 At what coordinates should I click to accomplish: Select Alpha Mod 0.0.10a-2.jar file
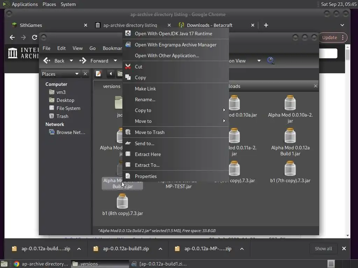pos(290,109)
